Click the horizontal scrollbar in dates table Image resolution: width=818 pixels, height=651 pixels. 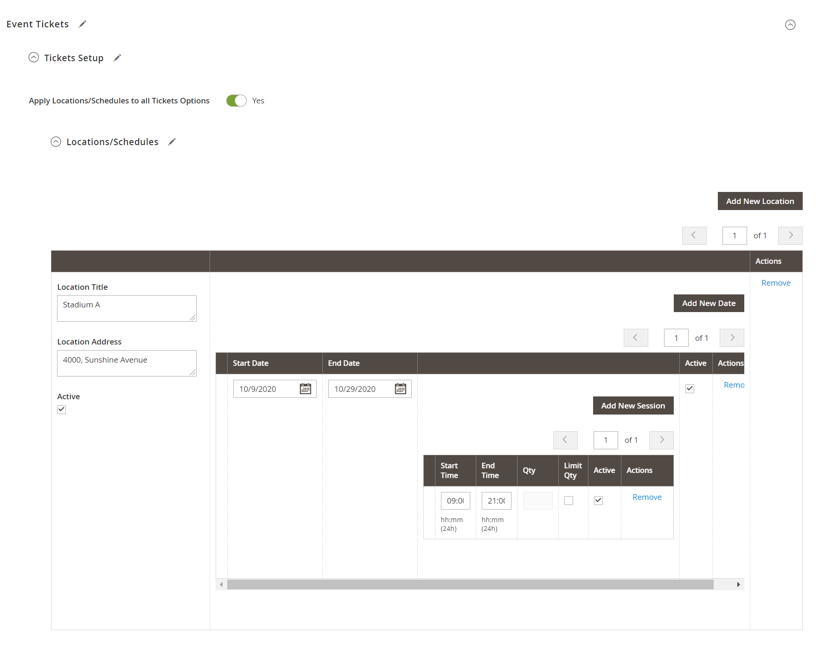tap(470, 585)
